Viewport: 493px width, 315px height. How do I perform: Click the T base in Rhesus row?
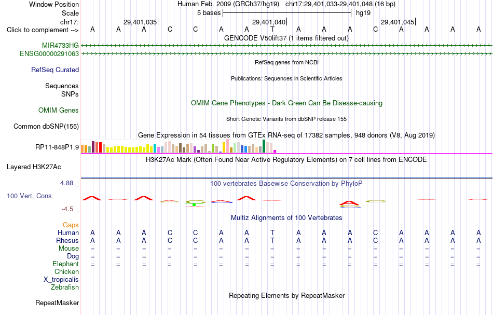pyautogui.click(x=272, y=240)
